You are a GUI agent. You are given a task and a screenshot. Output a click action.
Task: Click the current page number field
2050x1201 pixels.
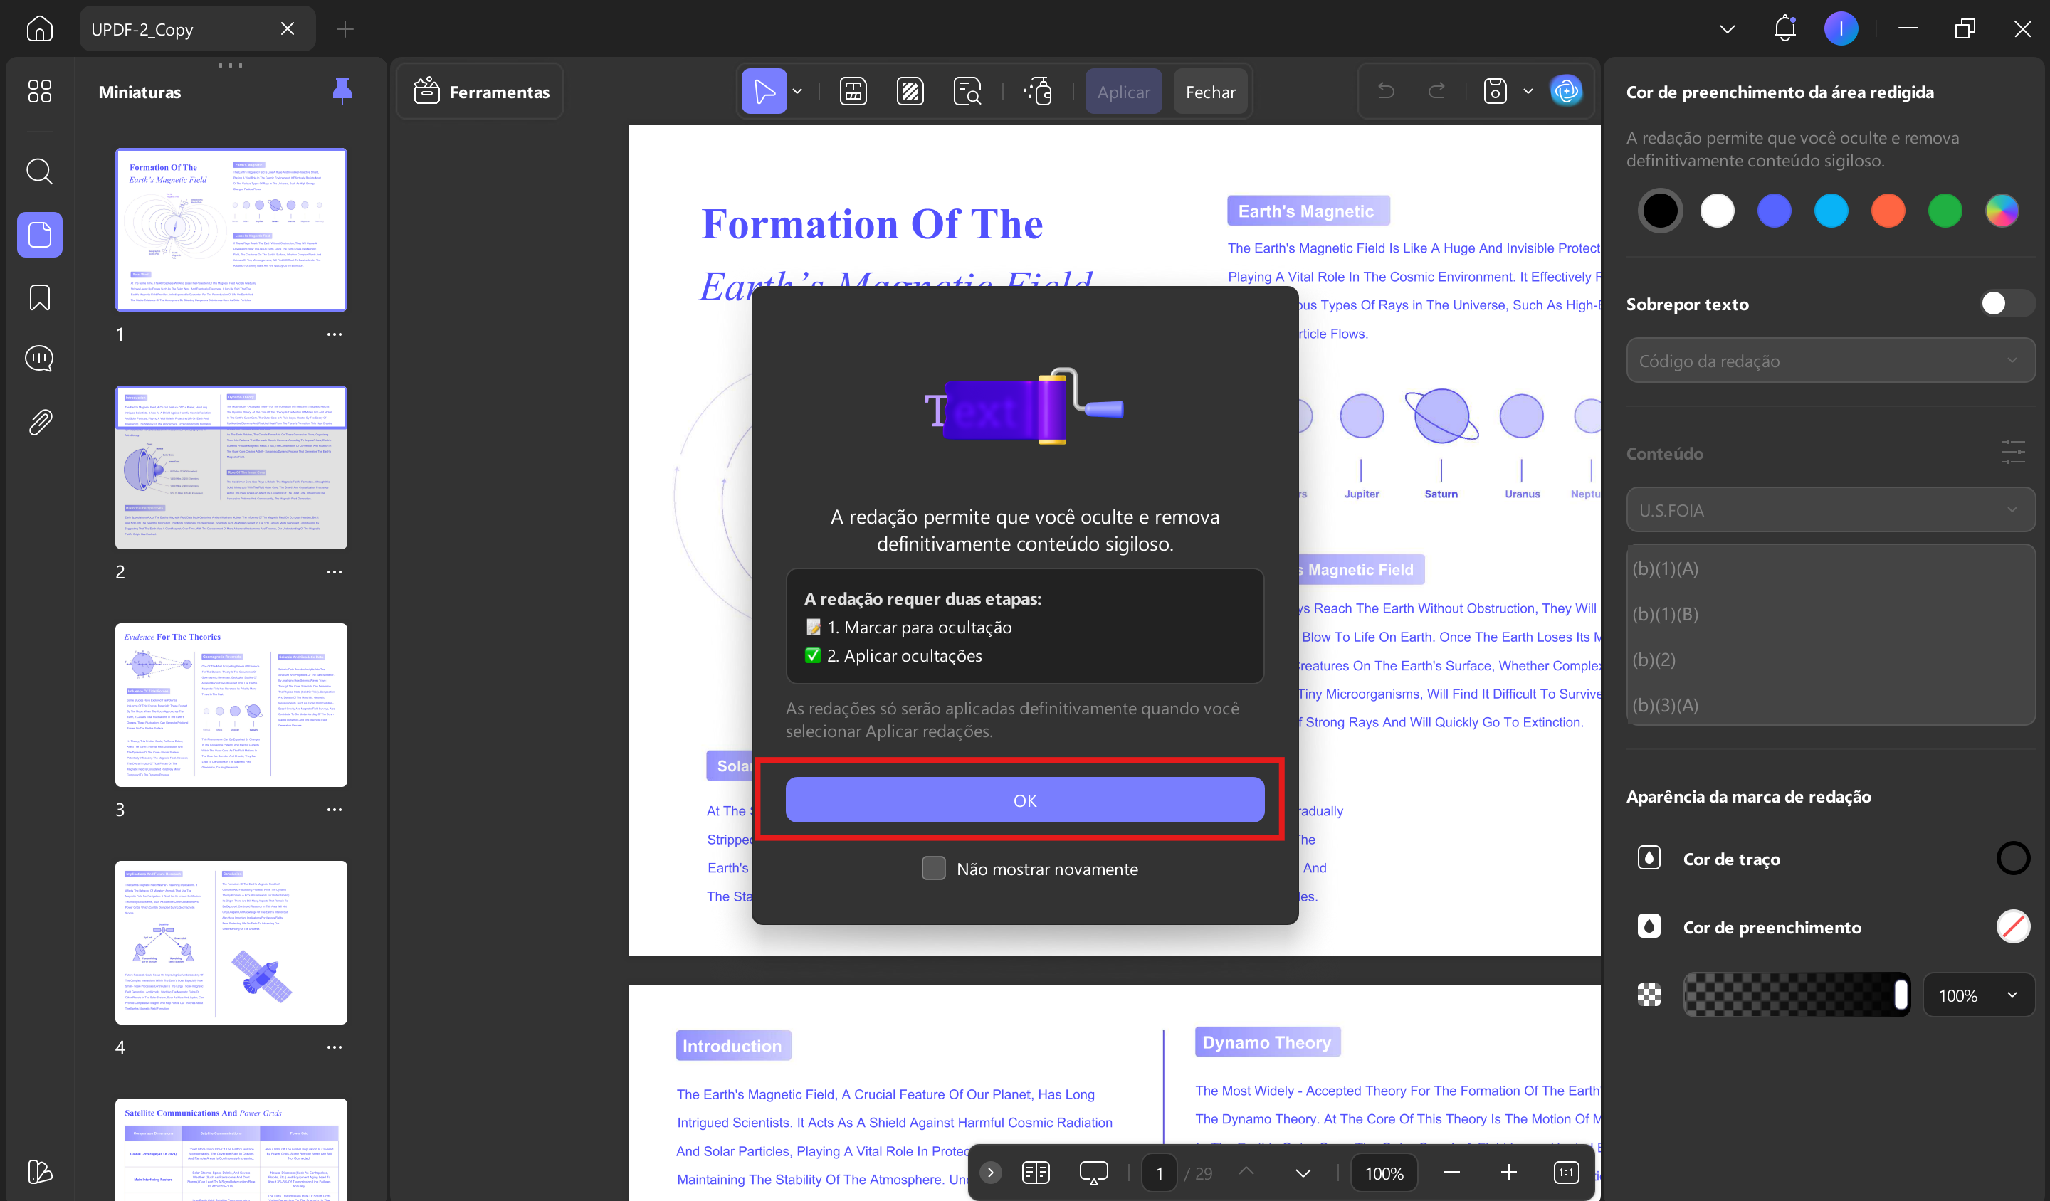click(1158, 1172)
